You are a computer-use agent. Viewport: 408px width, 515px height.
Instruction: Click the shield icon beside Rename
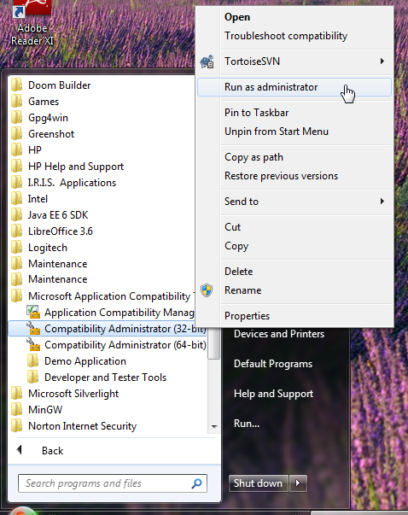click(207, 290)
